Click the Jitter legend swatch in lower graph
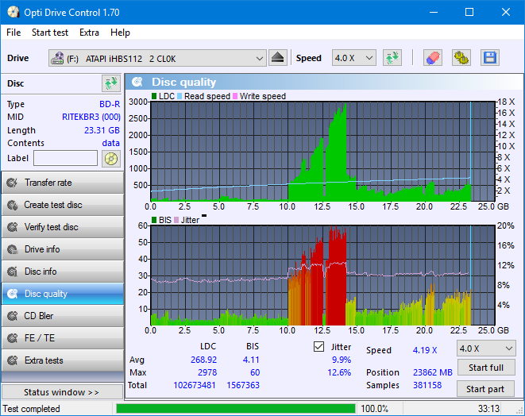525x416 pixels. 176,220
